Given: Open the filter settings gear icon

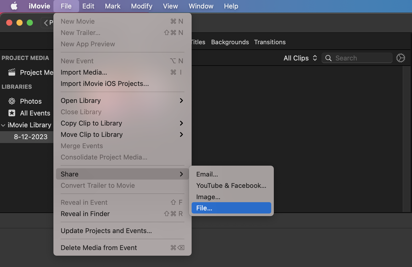Looking at the screenshot, I should click(x=401, y=58).
